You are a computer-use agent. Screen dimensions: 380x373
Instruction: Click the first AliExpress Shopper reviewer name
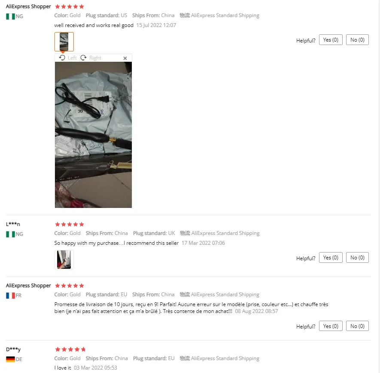[28, 6]
